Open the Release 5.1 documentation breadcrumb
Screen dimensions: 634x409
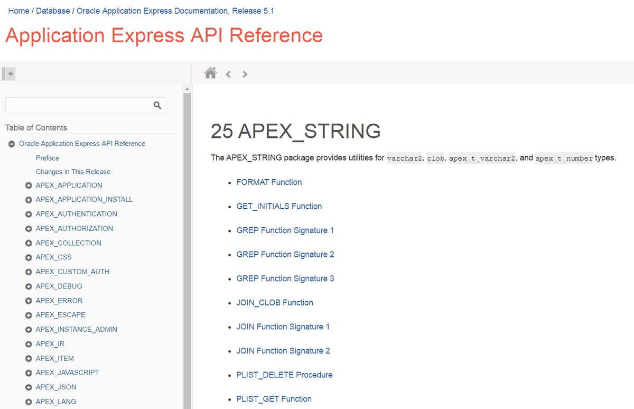[175, 11]
